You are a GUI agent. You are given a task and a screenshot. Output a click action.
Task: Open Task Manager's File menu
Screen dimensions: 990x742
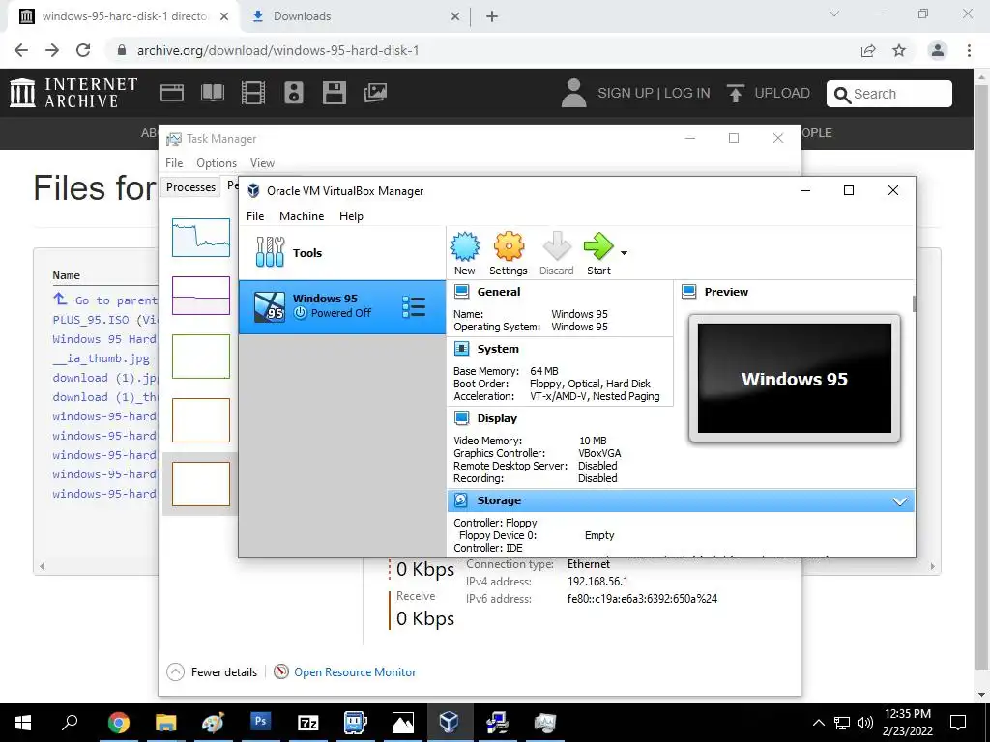click(174, 162)
